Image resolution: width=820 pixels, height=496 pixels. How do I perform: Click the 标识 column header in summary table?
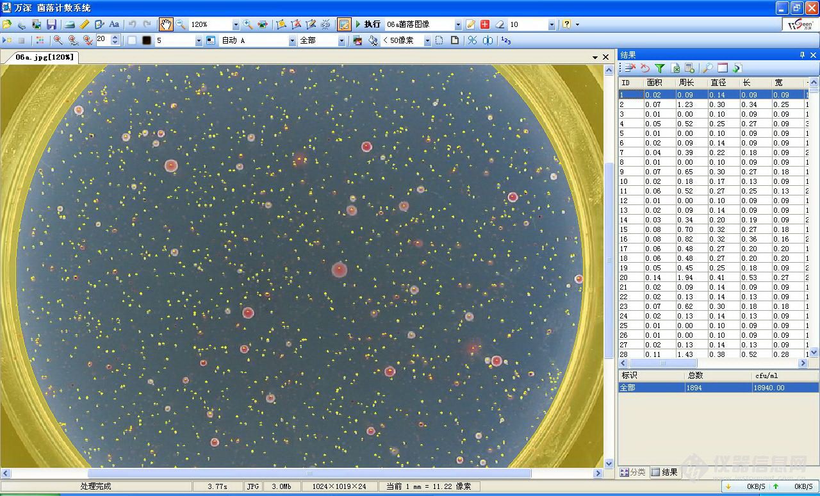tap(652, 376)
